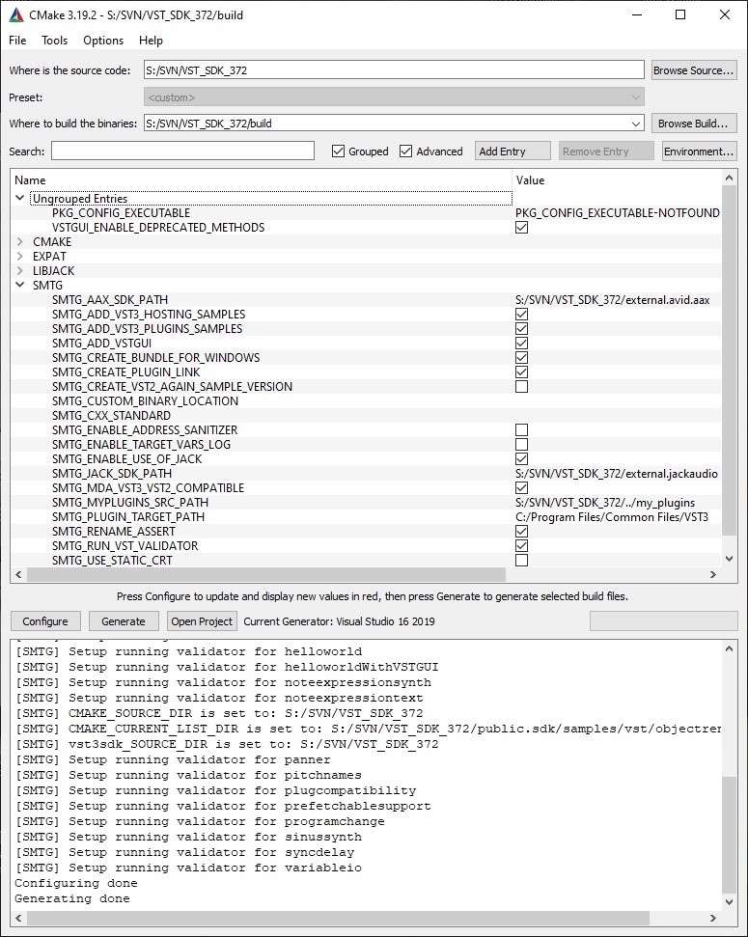
Task: Click the source code path field
Action: [394, 70]
